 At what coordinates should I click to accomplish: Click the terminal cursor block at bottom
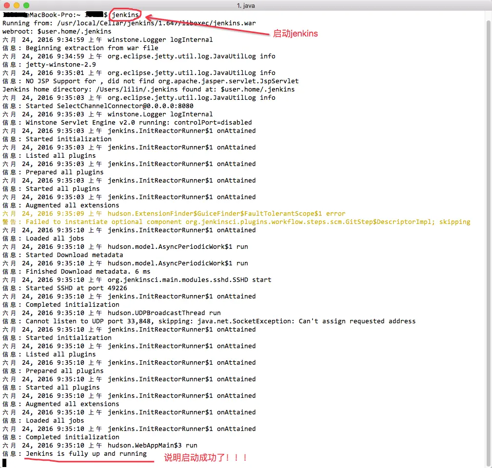4,463
